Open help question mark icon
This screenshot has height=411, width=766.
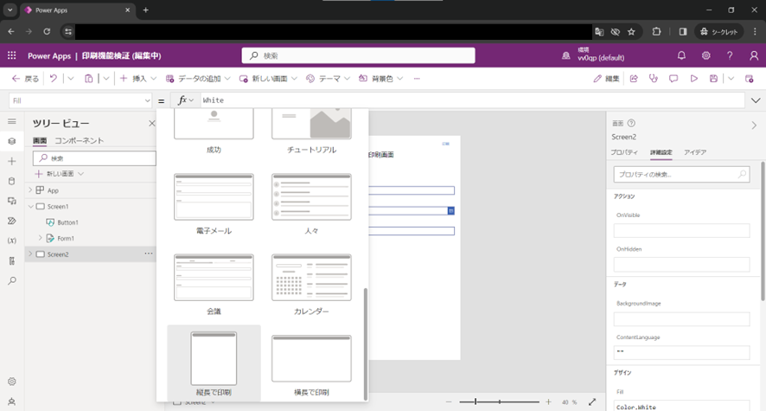point(730,55)
